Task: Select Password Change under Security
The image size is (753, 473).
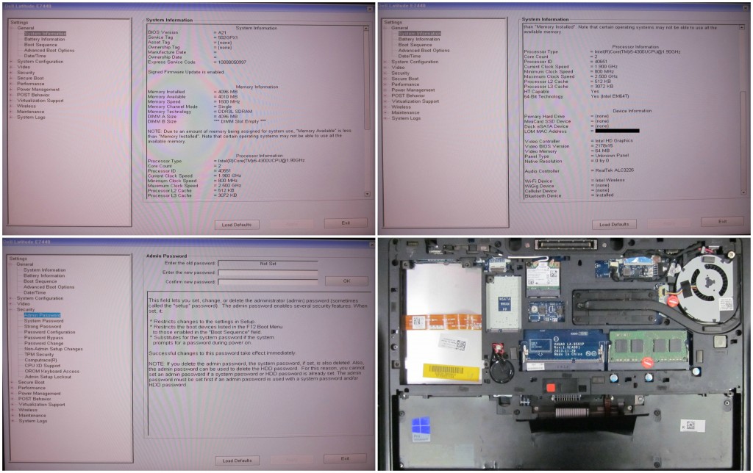Action: click(43, 344)
